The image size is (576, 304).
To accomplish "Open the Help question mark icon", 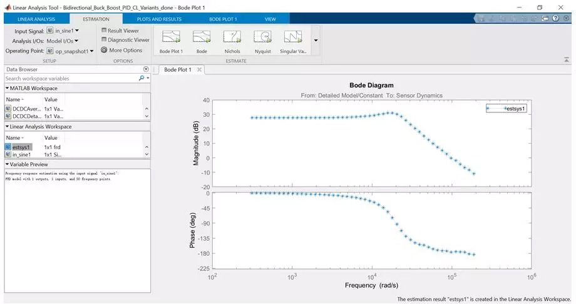I will [x=555, y=19].
